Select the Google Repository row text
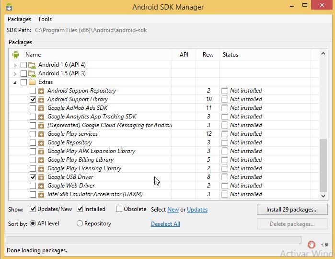 click(x=70, y=142)
